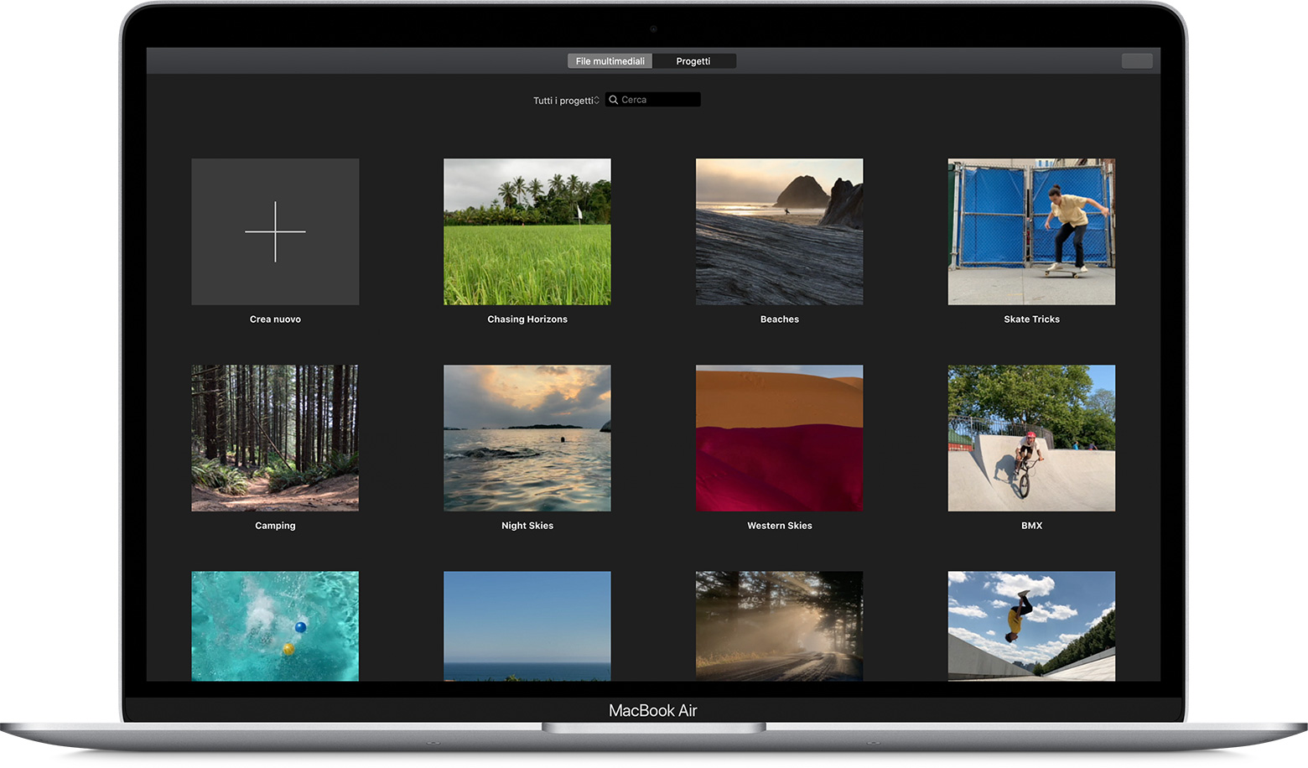The height and width of the screenshot is (768, 1308).
Task: Click the Western Skies title text
Action: (x=780, y=526)
